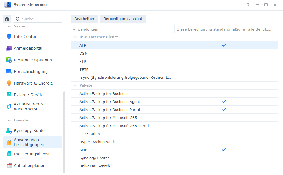
Task: Click the Aufgabenplaner calendar icon
Action: [9, 166]
